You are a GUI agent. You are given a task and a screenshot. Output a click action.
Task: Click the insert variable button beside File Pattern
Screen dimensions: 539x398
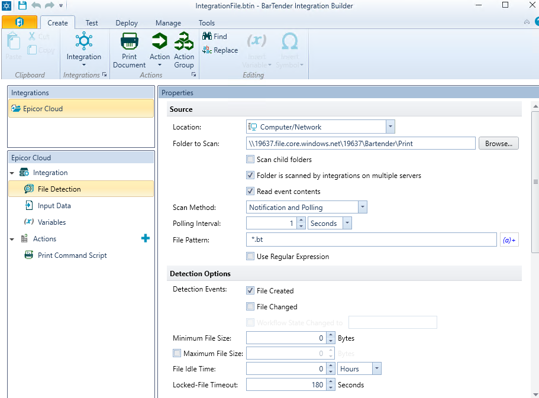509,240
